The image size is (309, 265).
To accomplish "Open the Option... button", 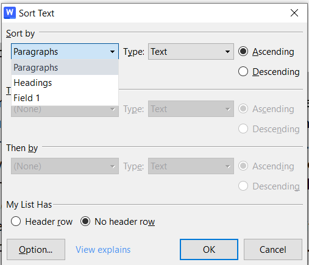I will coord(36,250).
